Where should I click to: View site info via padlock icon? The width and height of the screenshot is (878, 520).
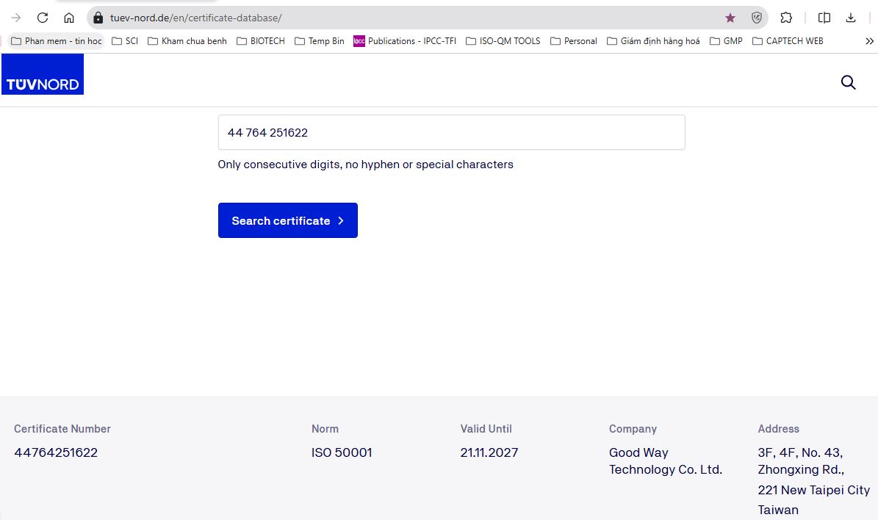(x=98, y=18)
